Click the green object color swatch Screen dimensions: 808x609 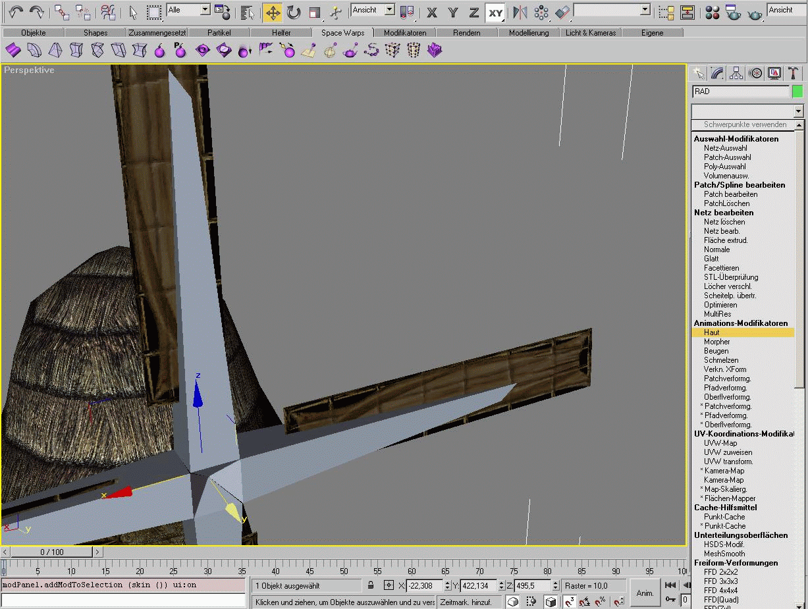click(x=797, y=92)
